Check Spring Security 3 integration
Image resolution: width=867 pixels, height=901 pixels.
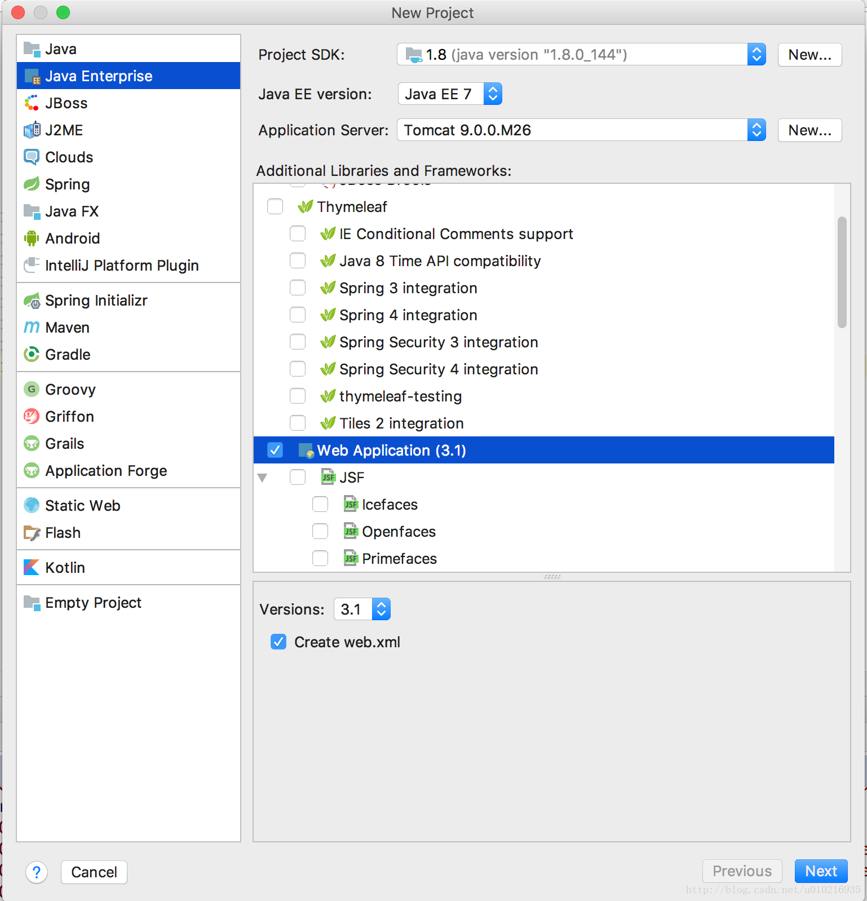[x=298, y=342]
